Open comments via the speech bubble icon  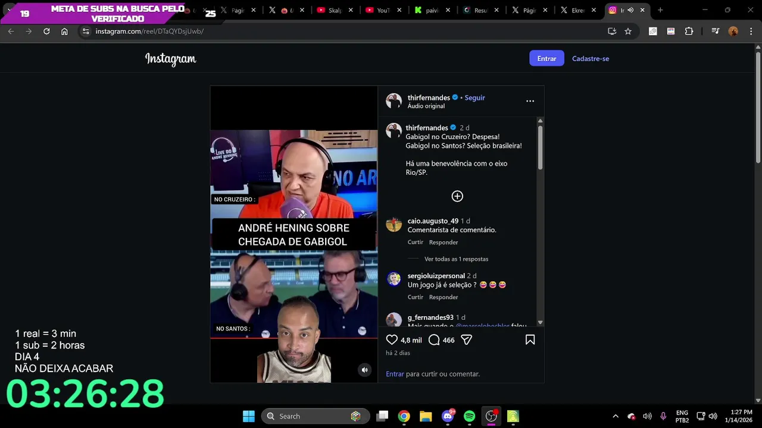[x=434, y=340]
